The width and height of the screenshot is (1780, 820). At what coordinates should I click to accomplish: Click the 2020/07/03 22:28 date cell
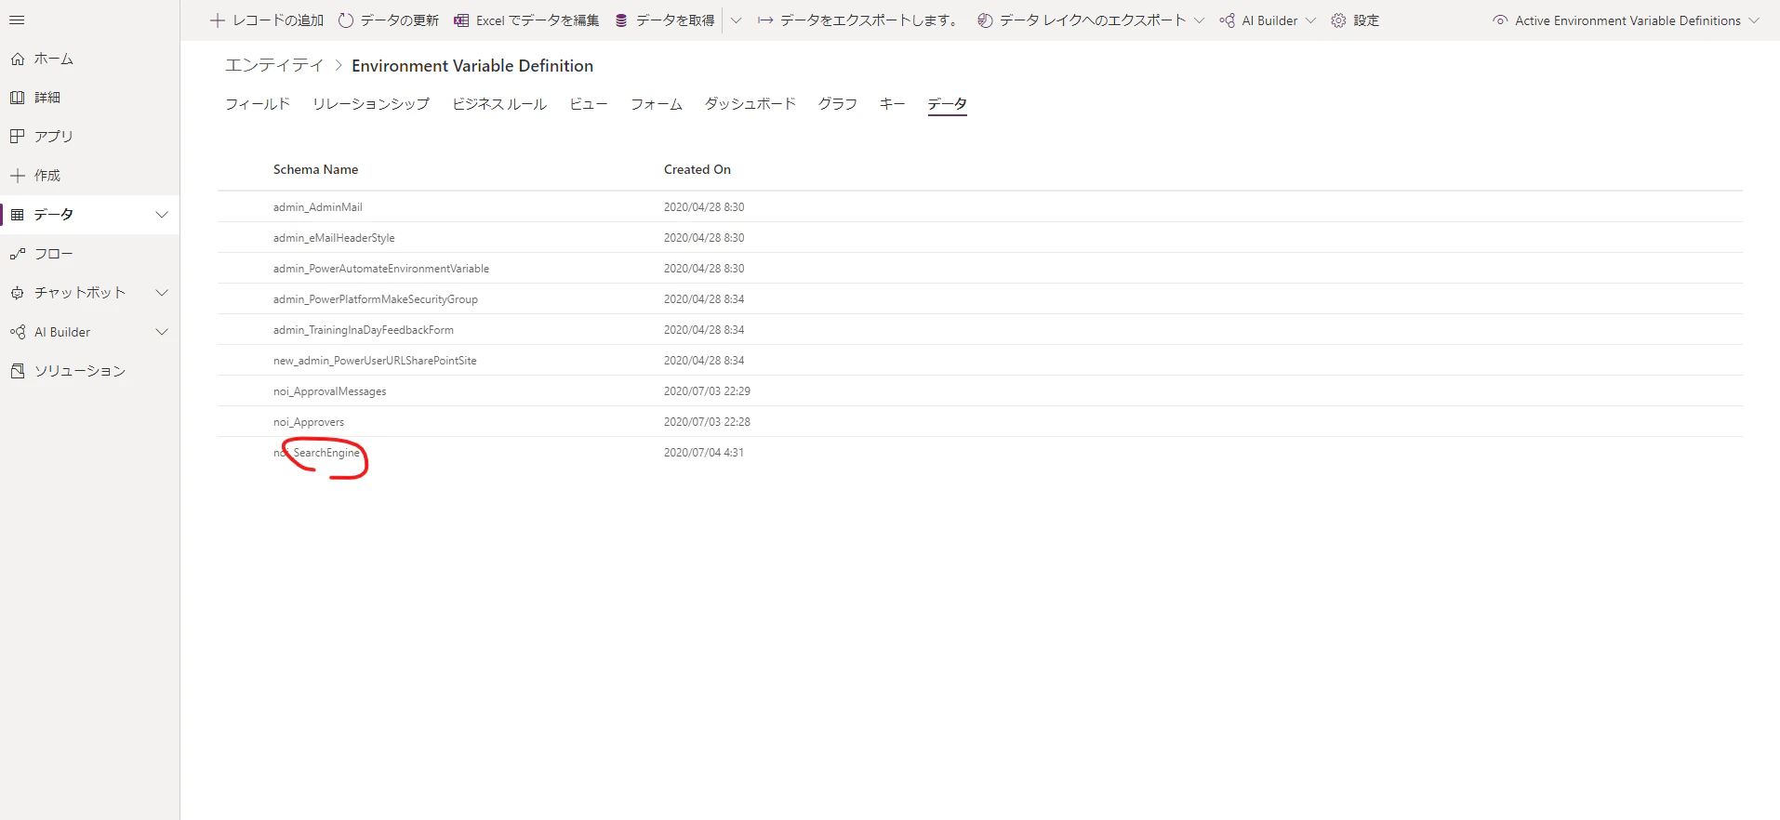(x=707, y=422)
